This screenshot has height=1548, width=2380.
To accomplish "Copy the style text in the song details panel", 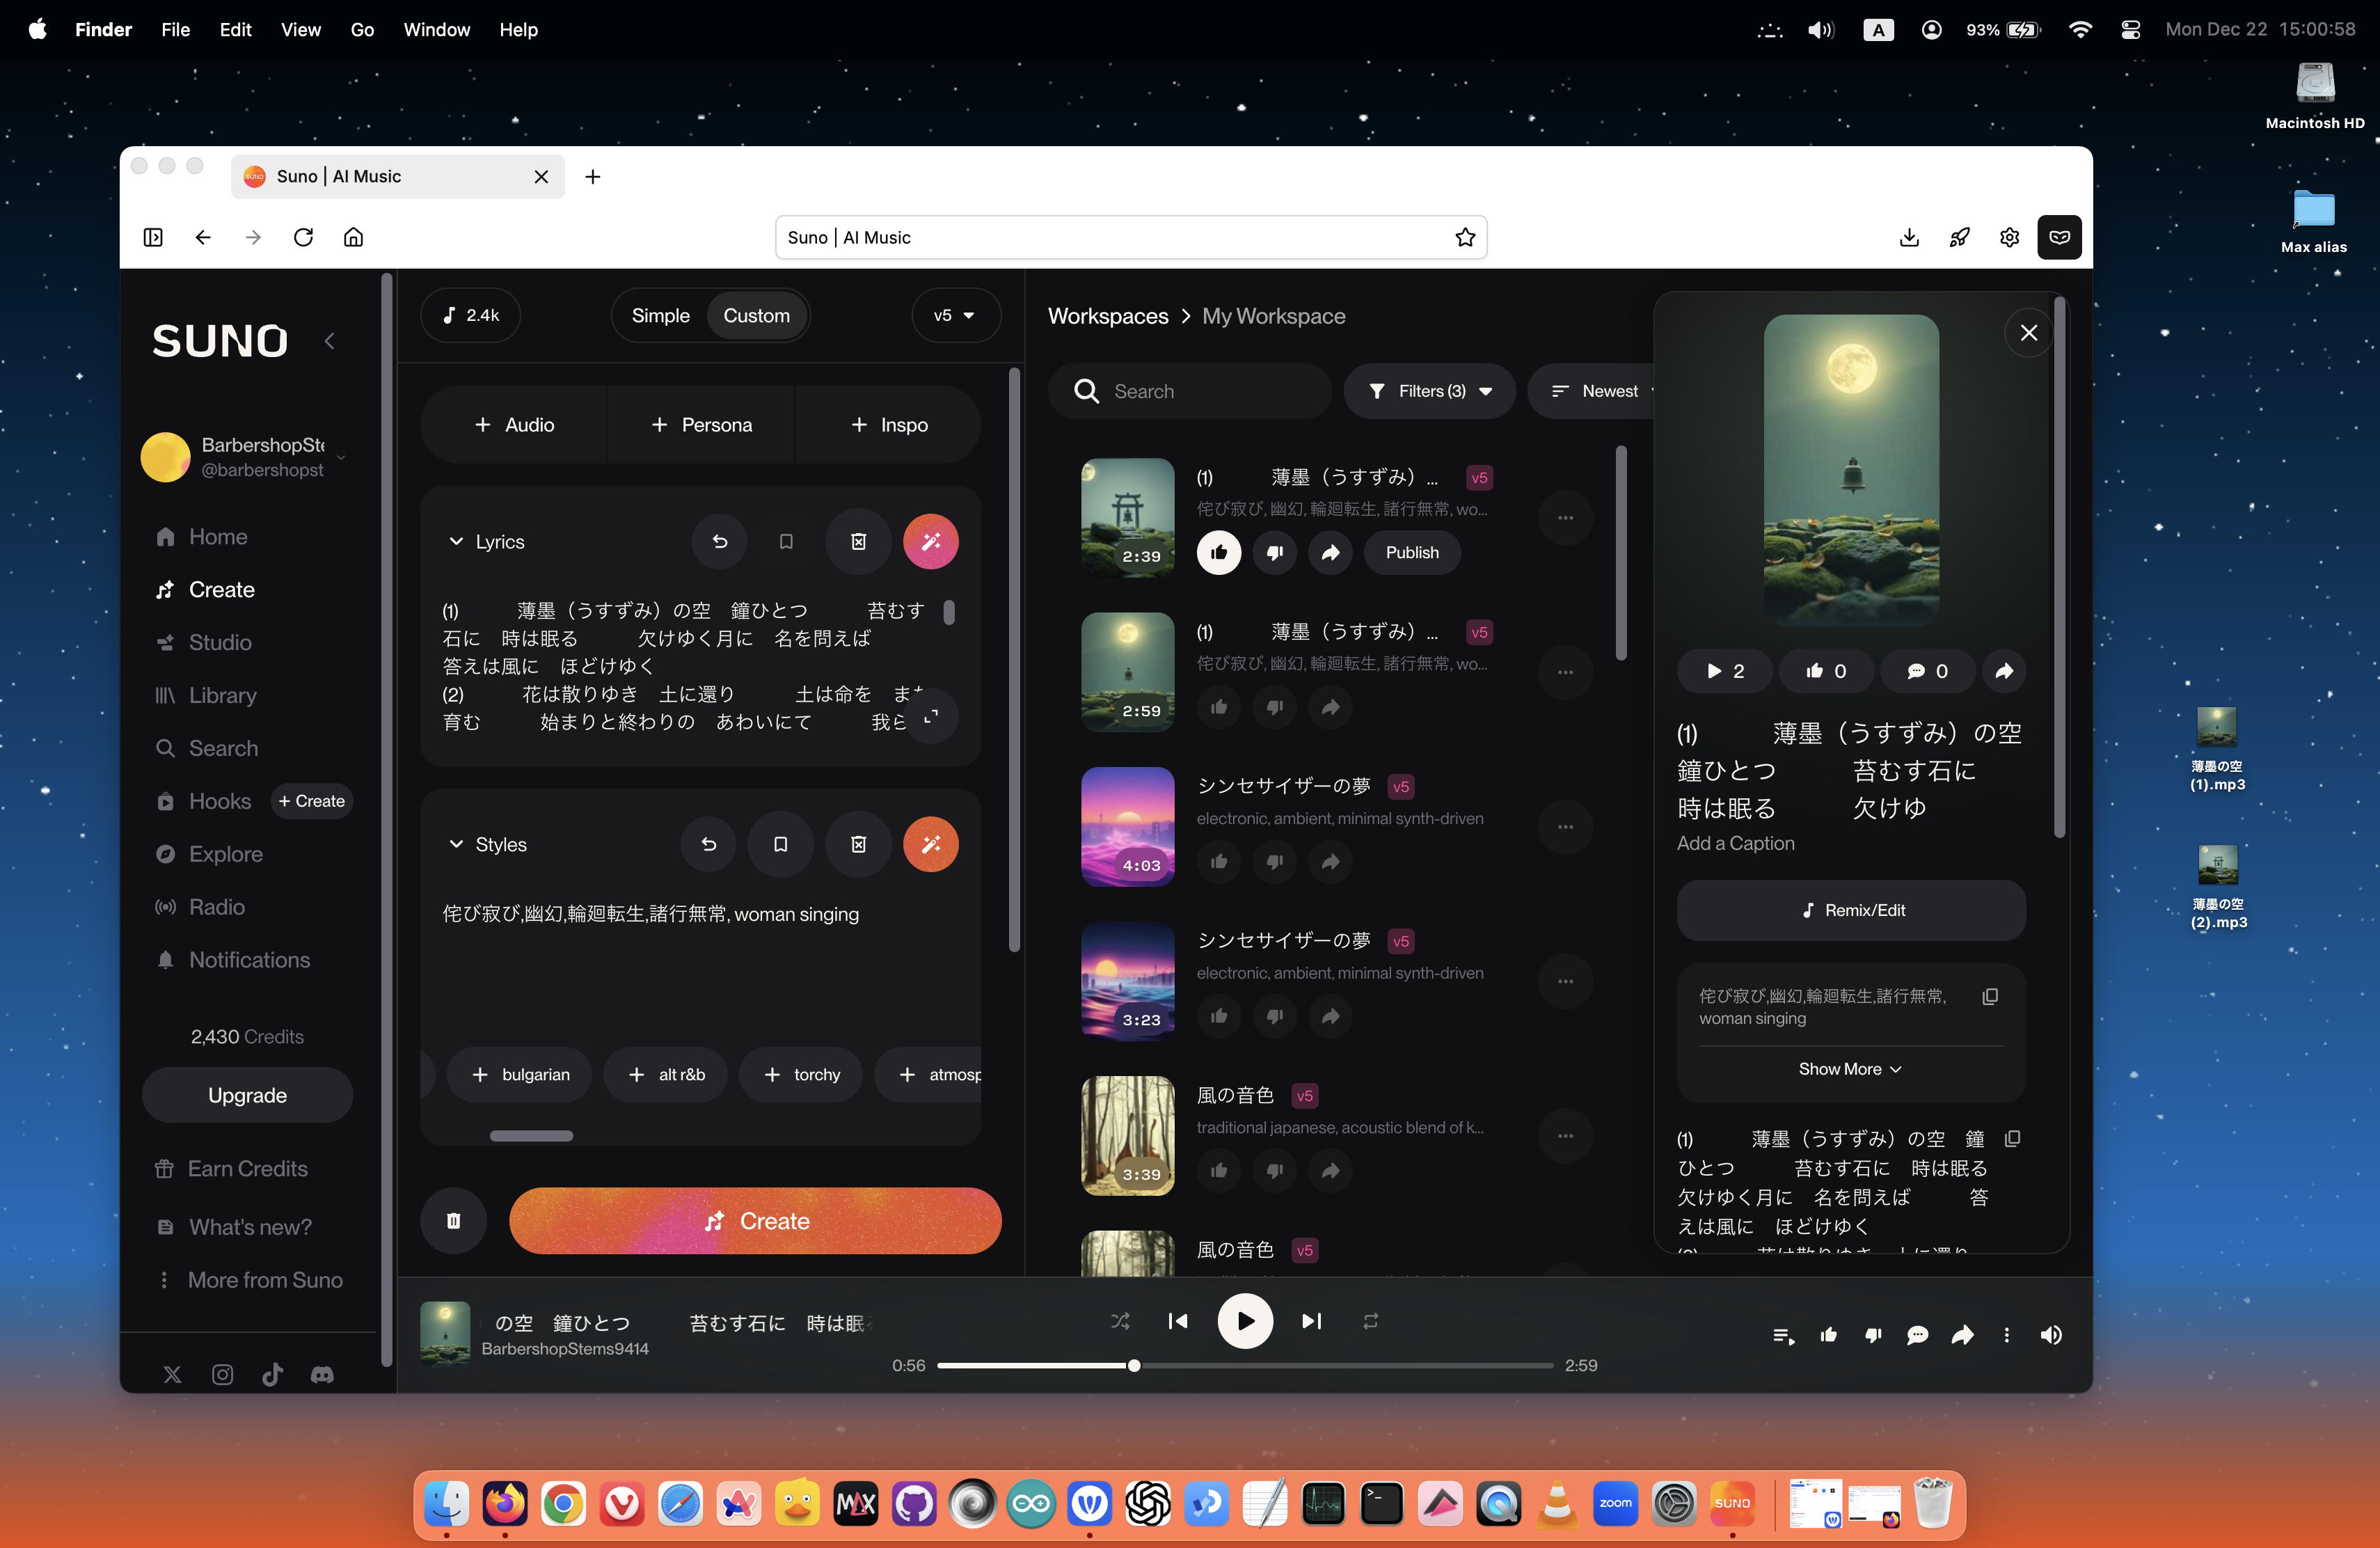I will 1990,996.
